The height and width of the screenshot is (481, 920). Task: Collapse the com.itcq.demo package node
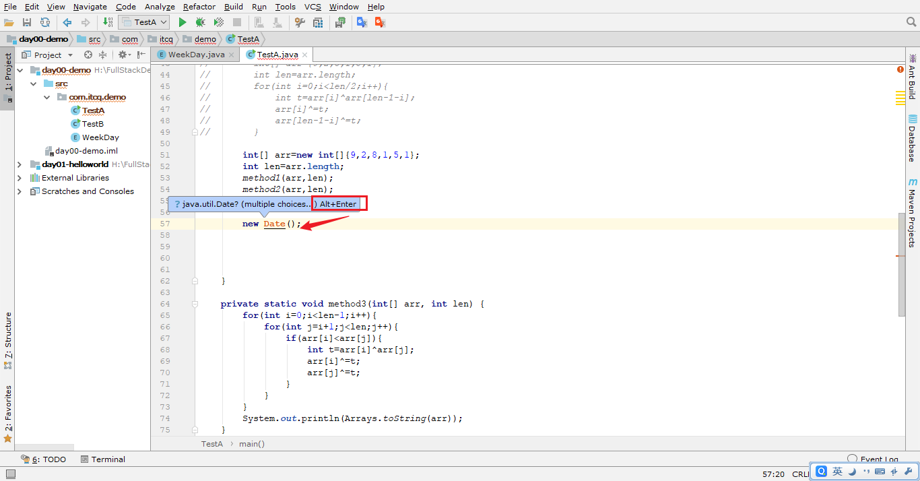(46, 97)
